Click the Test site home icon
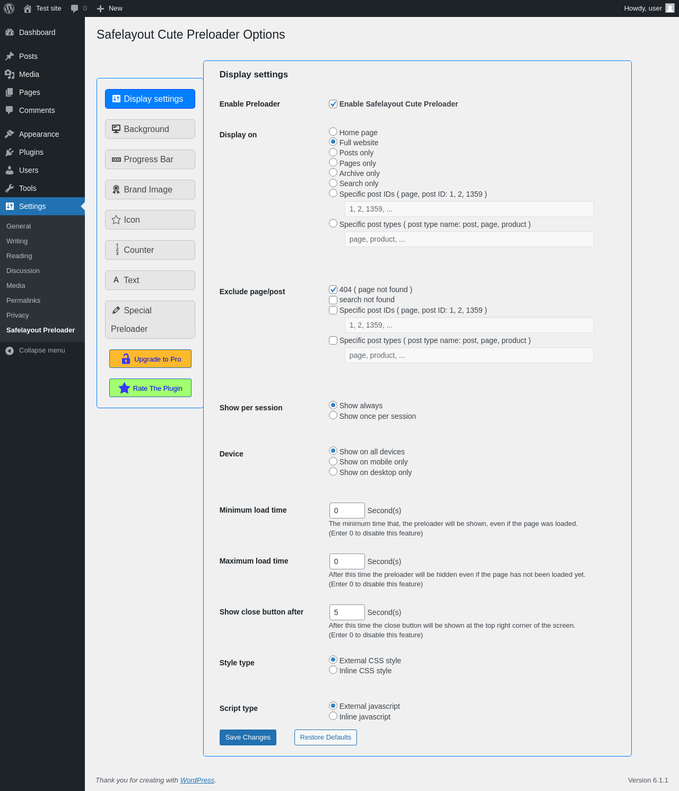Viewport: 679px width, 791px height. click(28, 8)
